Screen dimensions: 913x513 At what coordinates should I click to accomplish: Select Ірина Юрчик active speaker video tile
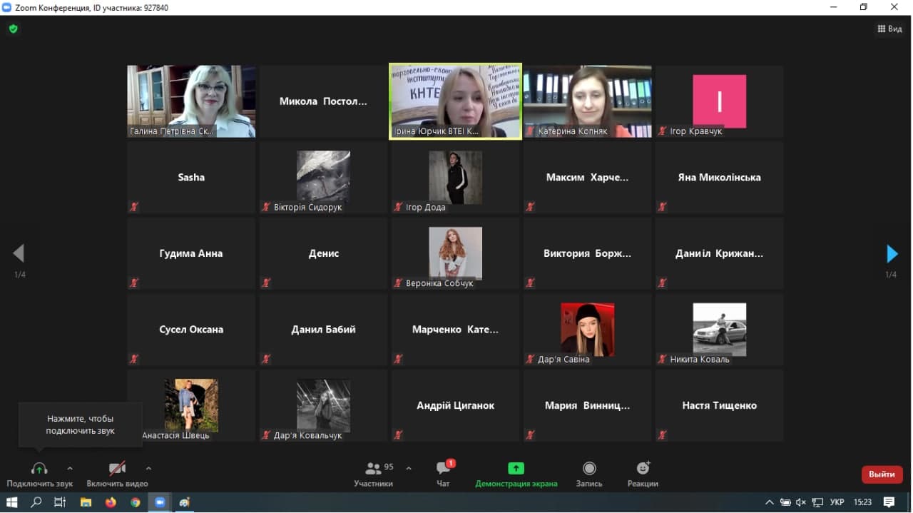point(455,101)
